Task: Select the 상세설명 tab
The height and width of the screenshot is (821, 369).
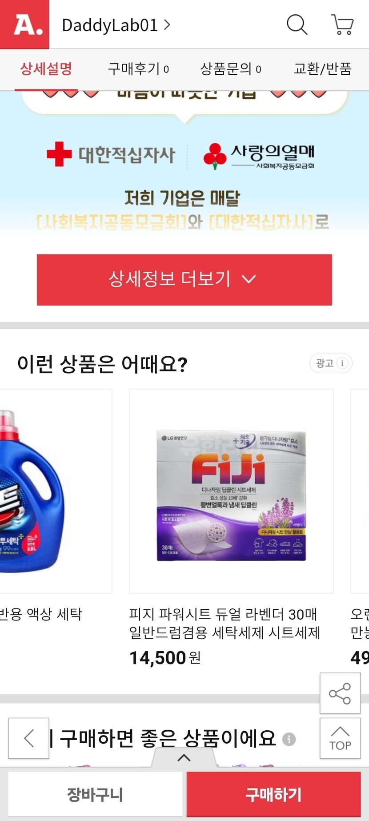Action: tap(46, 69)
